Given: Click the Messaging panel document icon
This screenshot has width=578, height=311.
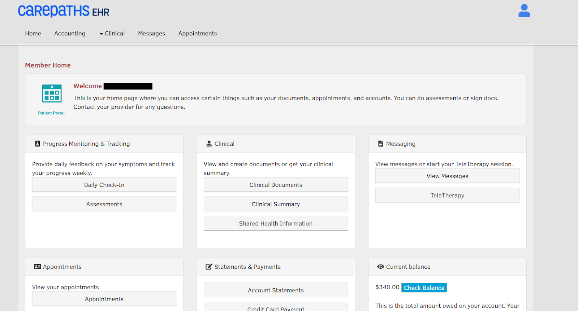Looking at the screenshot, I should [x=380, y=144].
